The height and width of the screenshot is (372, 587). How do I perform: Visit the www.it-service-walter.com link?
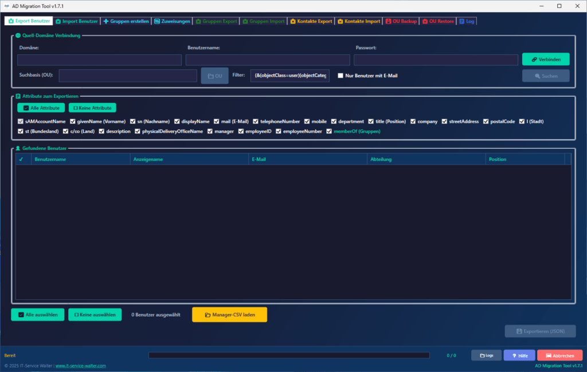[81, 365]
